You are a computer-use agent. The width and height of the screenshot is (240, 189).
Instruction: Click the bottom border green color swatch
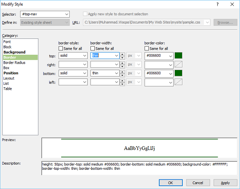coord(178,73)
